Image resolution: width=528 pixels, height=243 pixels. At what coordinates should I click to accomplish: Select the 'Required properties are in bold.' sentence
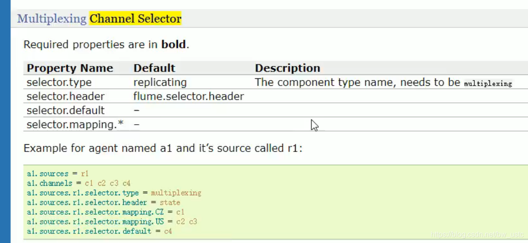106,45
